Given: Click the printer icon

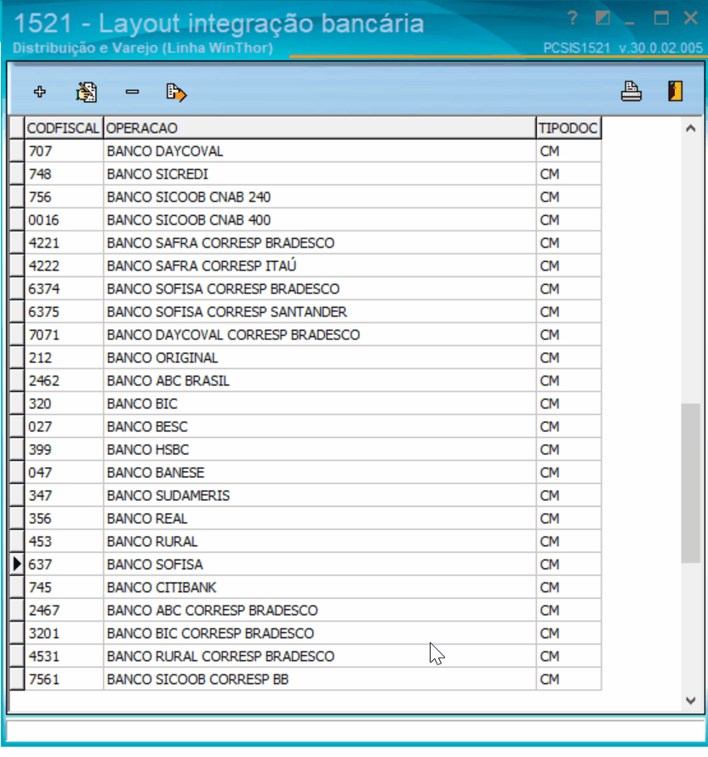Looking at the screenshot, I should (x=631, y=91).
